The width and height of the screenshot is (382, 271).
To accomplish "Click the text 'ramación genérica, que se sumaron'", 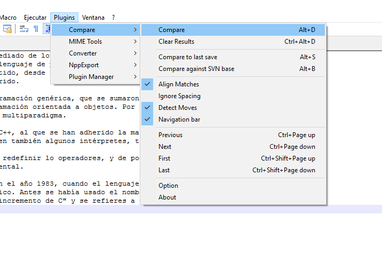I will coord(69,98).
